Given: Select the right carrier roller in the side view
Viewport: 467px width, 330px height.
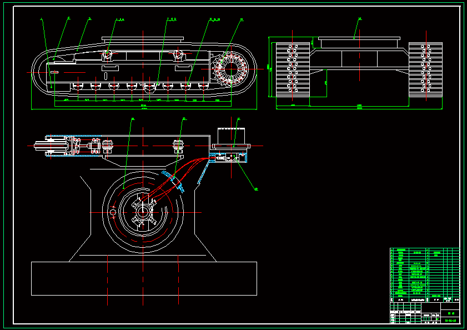Looking at the screenshot, I should click(178, 54).
